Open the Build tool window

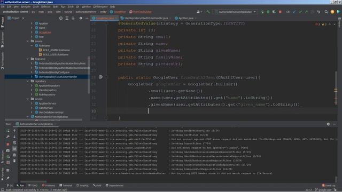pos(97,186)
